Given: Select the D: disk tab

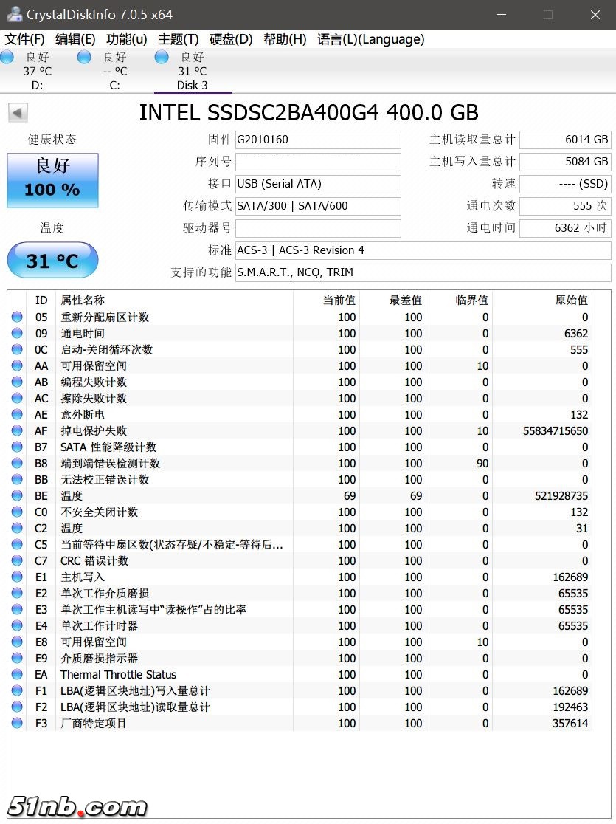Looking at the screenshot, I should pos(37,71).
